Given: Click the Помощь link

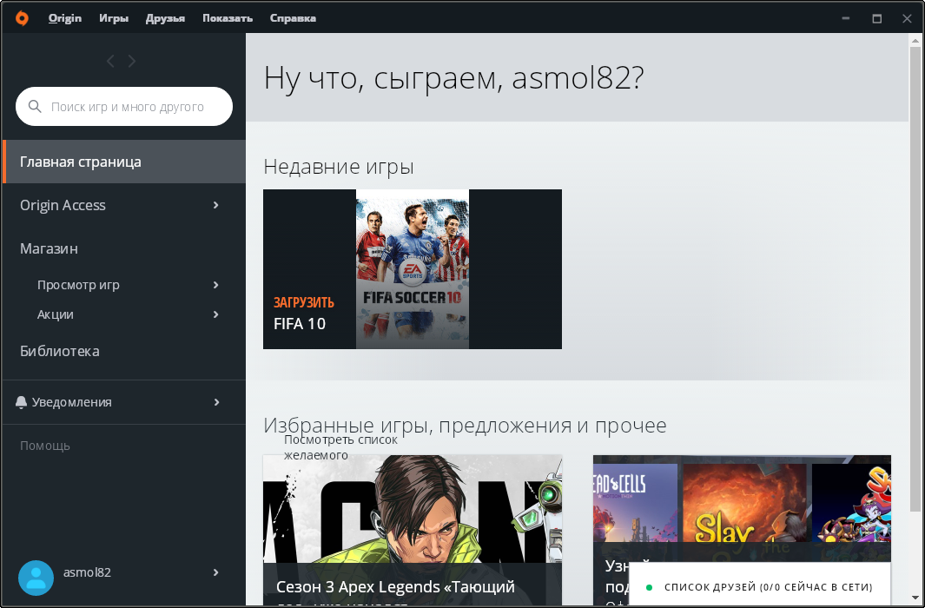Looking at the screenshot, I should click(x=45, y=446).
